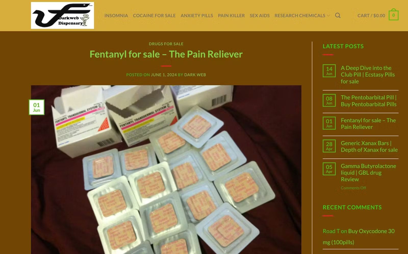Click the Darkweb Dispensary logo
408x254 pixels.
click(x=62, y=16)
